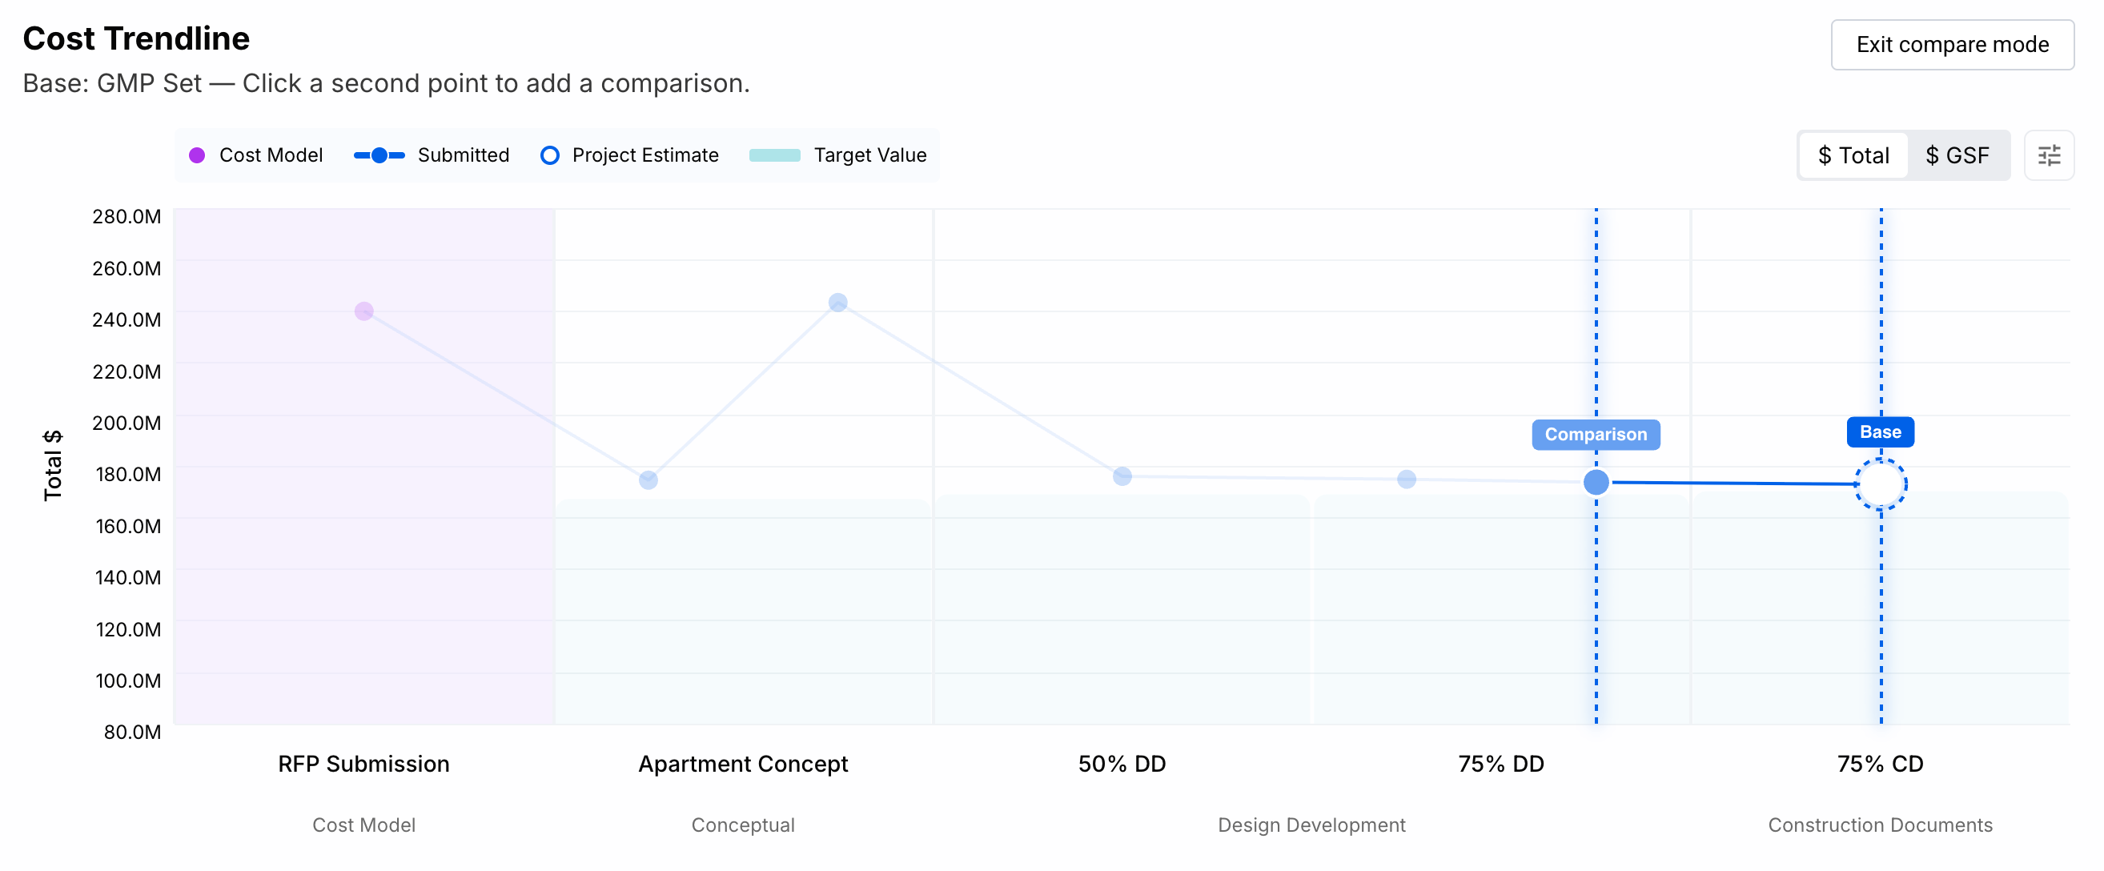Open chart settings sliders icon
Image resolution: width=2104 pixels, height=871 pixels.
2049,155
